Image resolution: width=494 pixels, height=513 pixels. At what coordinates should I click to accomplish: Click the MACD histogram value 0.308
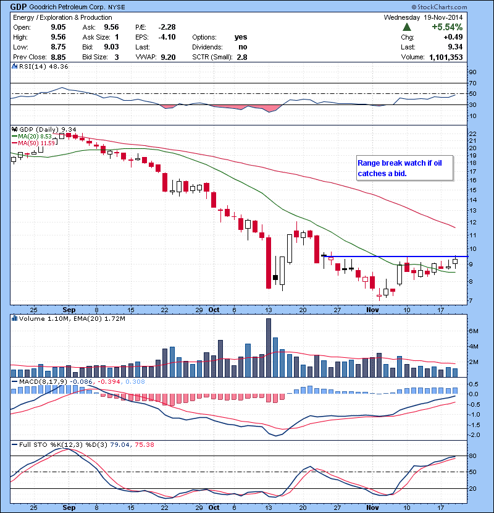pos(135,381)
